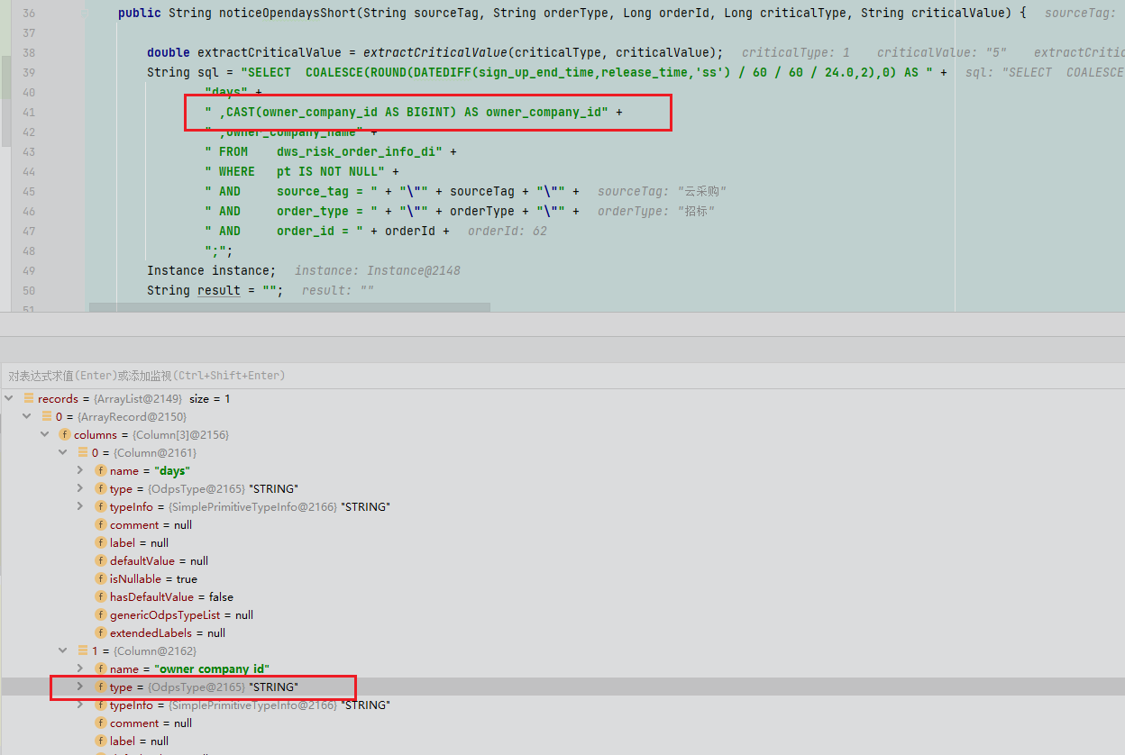Collapse the records ArrayList node
Screen dimensions: 1125x755
pyautogui.click(x=9, y=398)
